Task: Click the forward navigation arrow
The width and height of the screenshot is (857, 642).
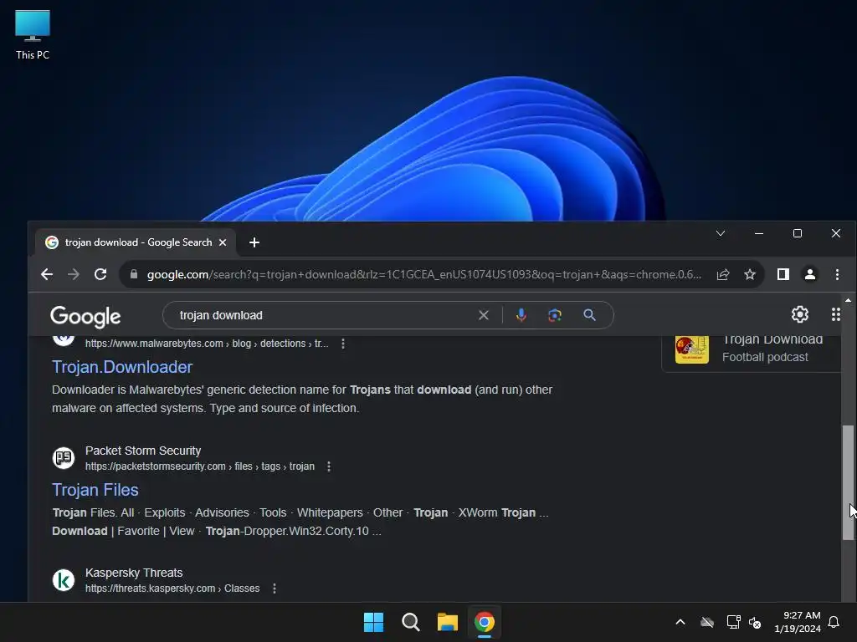Action: coord(74,274)
